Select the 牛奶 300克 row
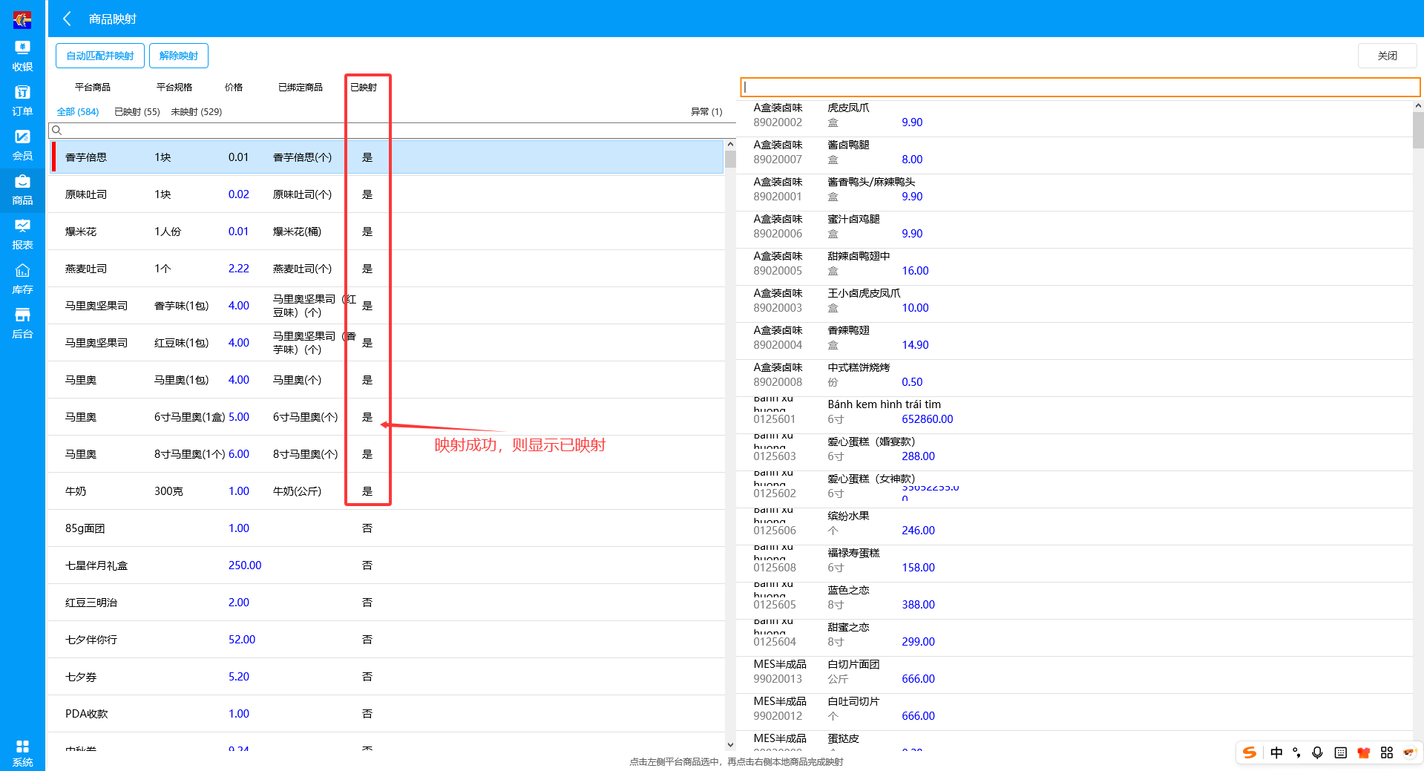 pos(386,491)
